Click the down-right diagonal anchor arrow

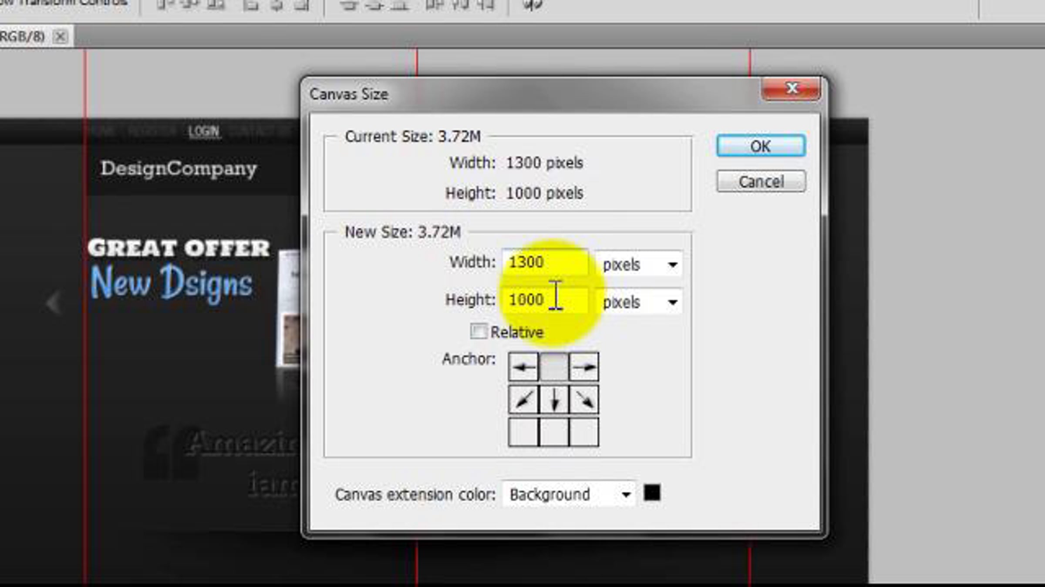coord(584,400)
